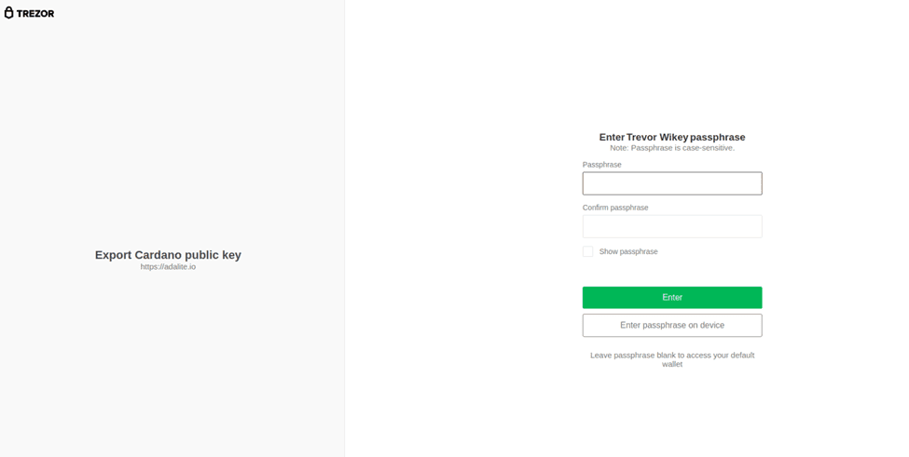Choose "Enter passphrase on device" button
Viewport: 909px width, 457px height.
pos(672,325)
